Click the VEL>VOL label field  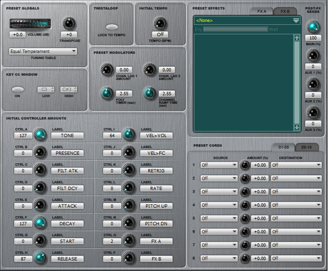pyautogui.click(x=156, y=135)
